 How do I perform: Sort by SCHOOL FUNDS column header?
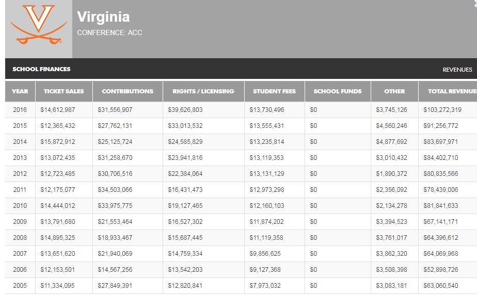(338, 91)
